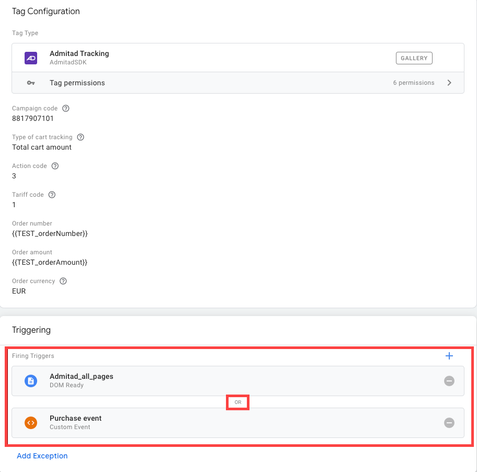Click the blue DOM Ready trigger icon
The image size is (477, 472).
[31, 381]
